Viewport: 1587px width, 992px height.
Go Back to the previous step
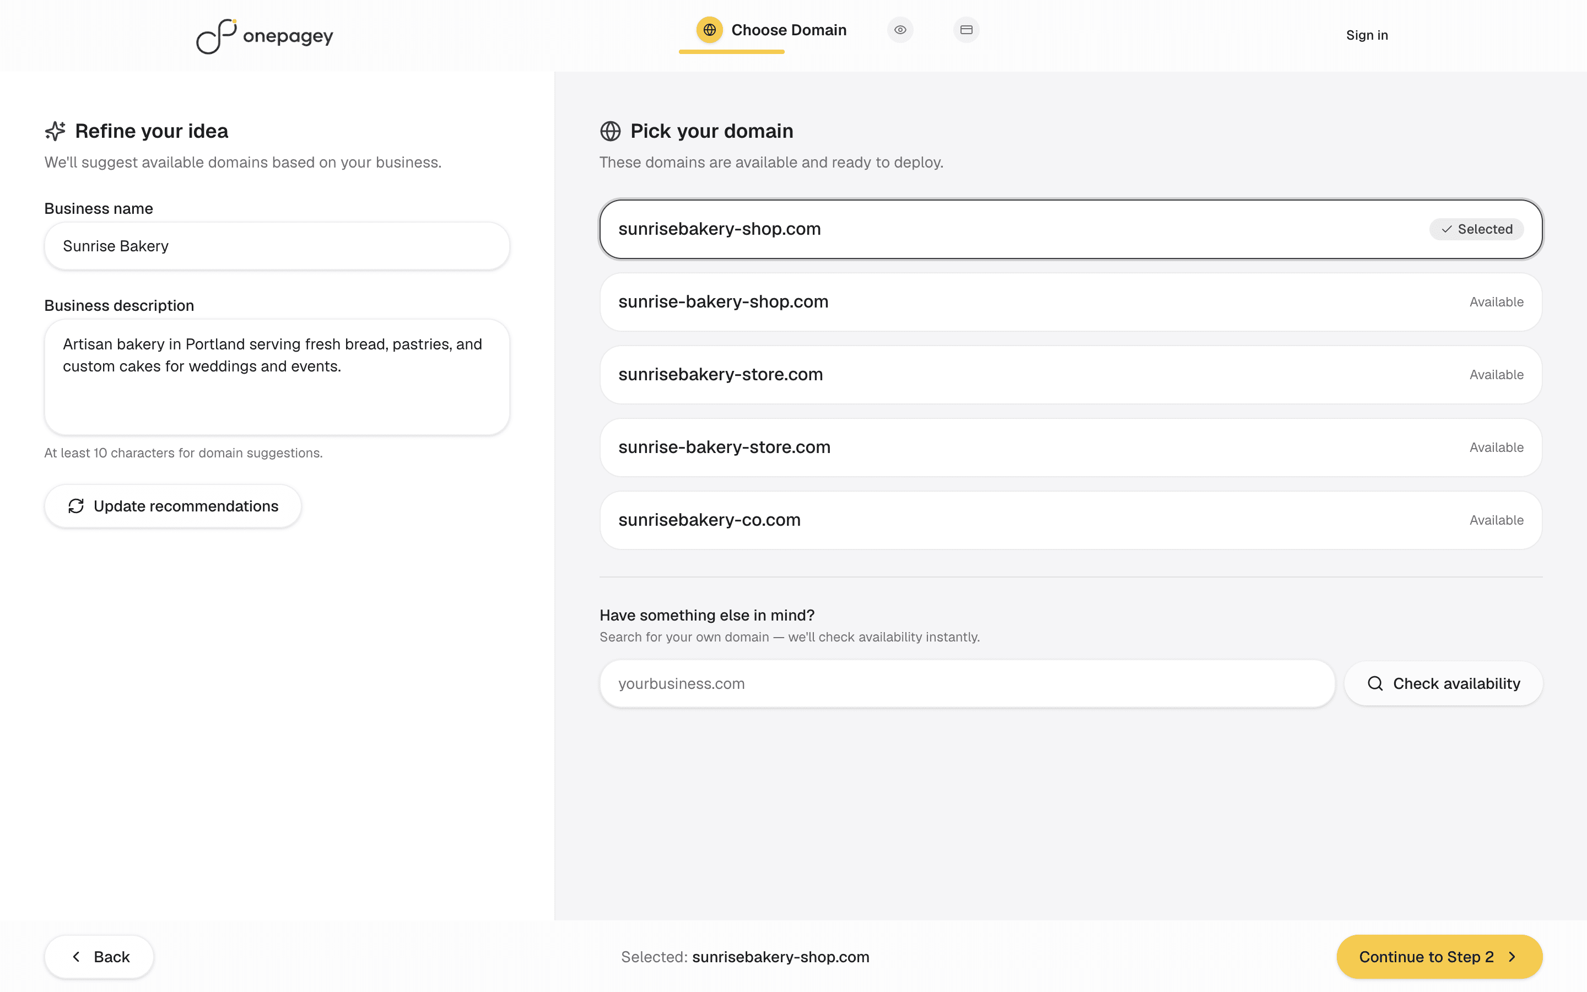[99, 957]
